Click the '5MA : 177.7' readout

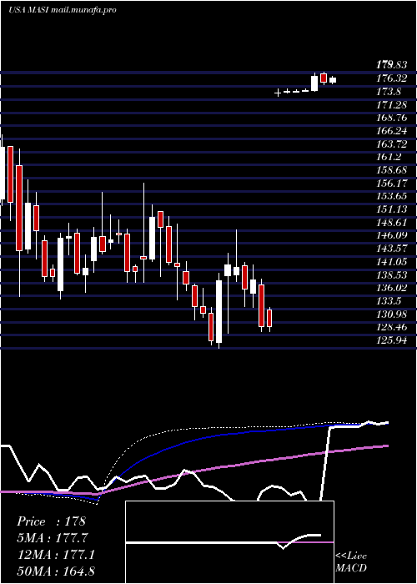click(x=53, y=538)
